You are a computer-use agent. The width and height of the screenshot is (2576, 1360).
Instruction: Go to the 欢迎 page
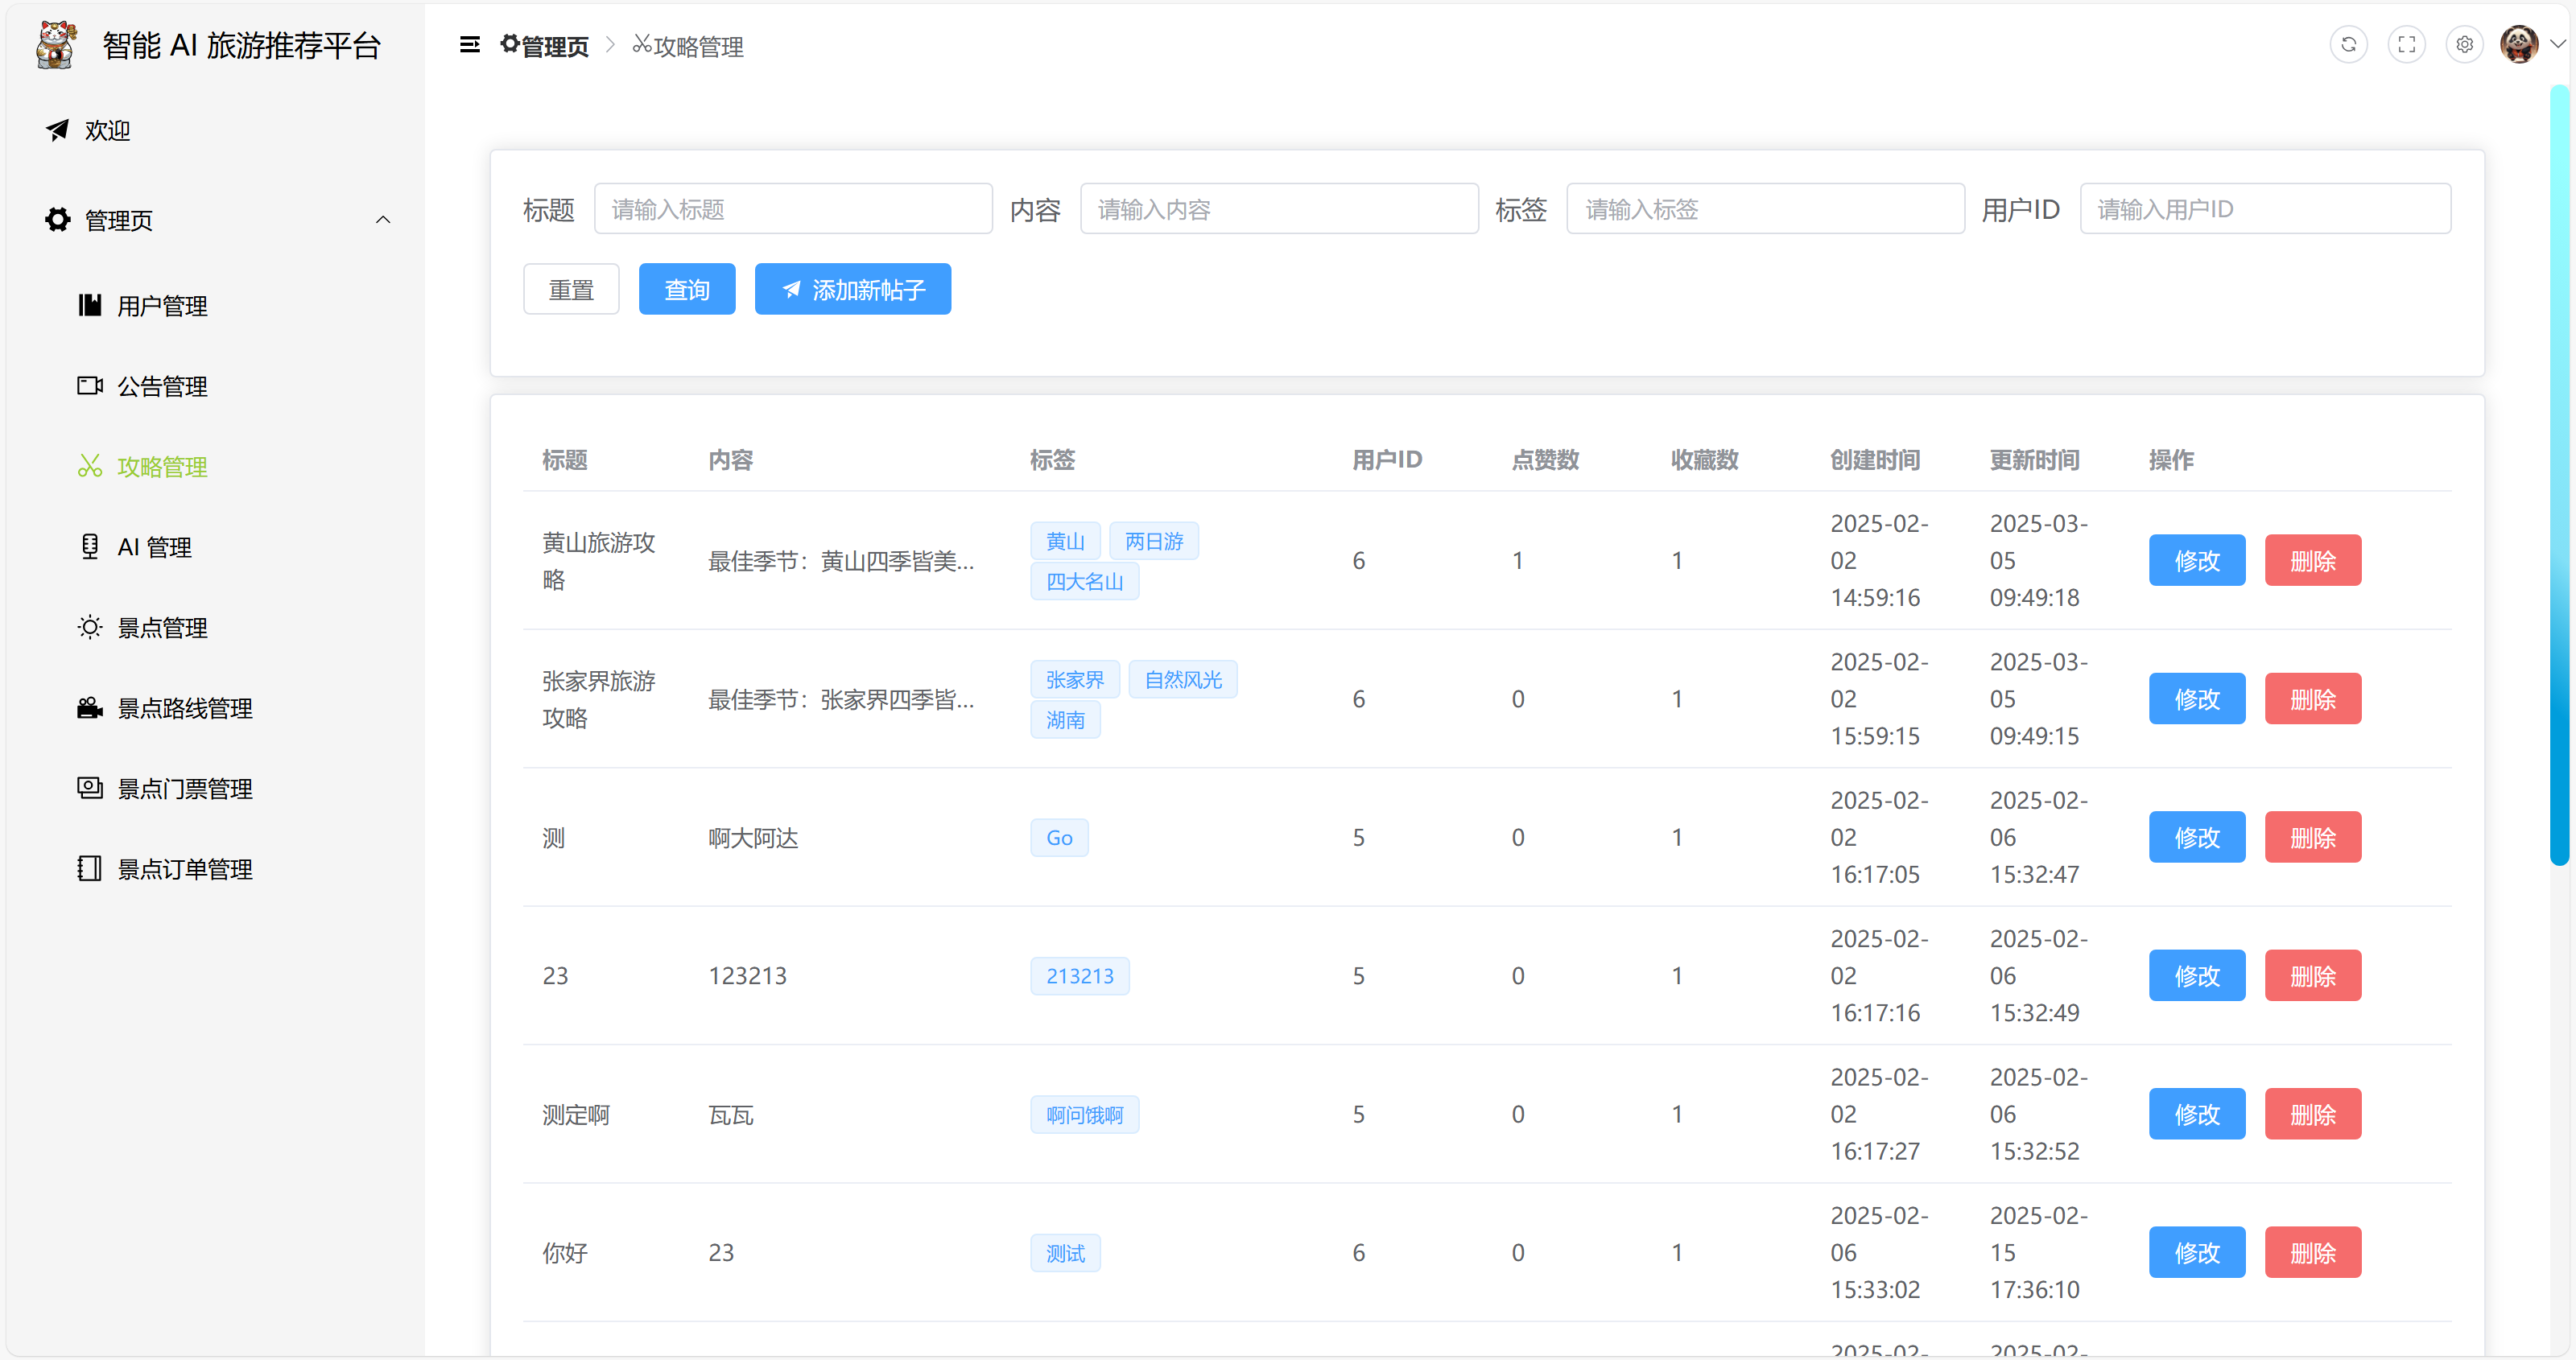coord(107,131)
